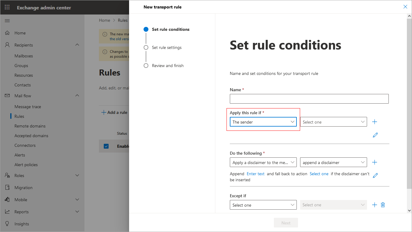412x232 pixels.
Task: Select the Set rule conditions step
Action: click(170, 29)
